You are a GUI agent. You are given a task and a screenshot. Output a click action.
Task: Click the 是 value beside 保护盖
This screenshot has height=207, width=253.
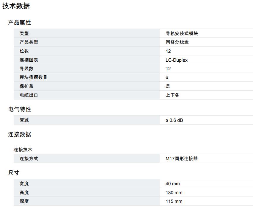coord(168,86)
